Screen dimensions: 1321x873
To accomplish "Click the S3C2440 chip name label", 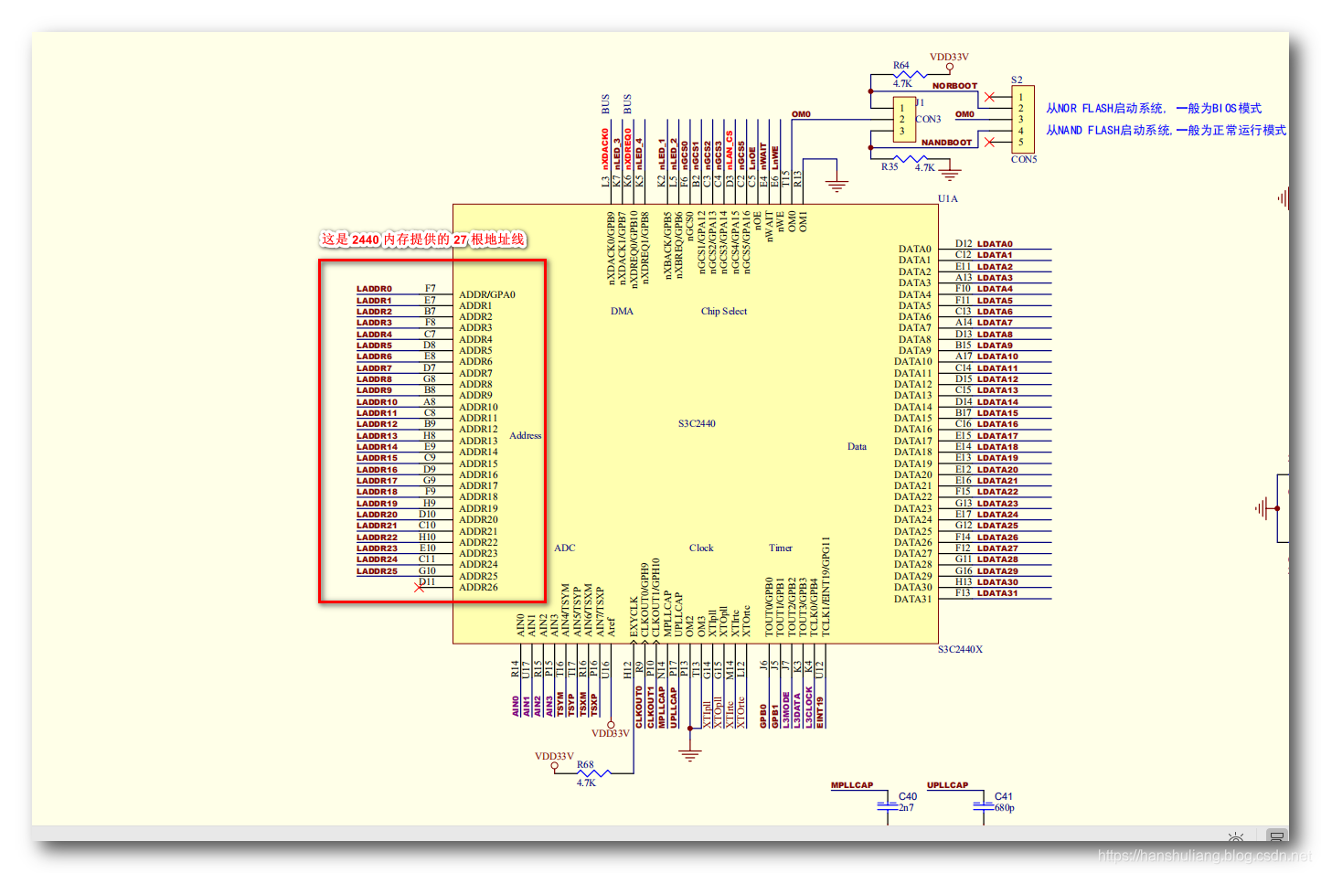I will pyautogui.click(x=697, y=424).
